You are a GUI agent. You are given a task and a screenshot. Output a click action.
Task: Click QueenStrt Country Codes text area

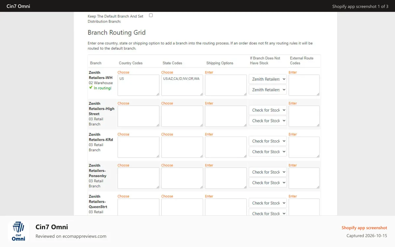(x=138, y=207)
